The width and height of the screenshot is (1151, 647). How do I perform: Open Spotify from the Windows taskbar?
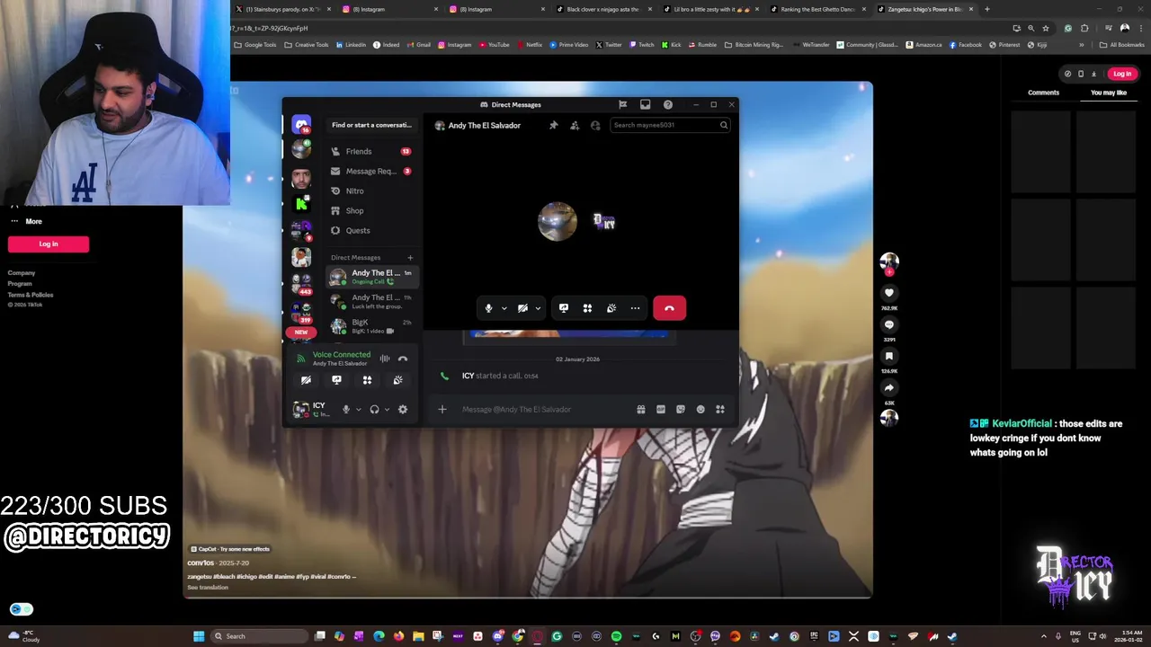point(616,636)
